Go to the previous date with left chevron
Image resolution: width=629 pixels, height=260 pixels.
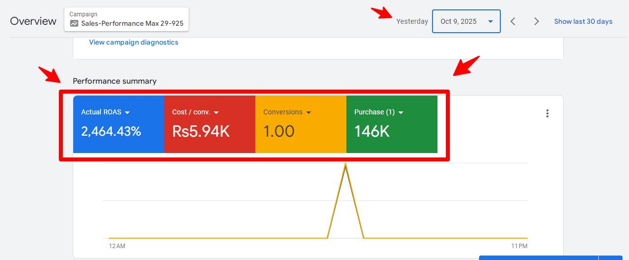click(x=513, y=21)
